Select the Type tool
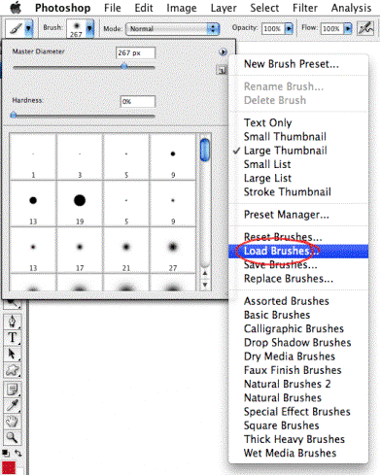 pos(12,338)
